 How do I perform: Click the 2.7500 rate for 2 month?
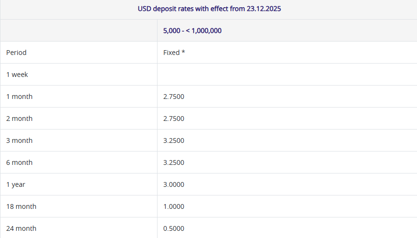[174, 119]
